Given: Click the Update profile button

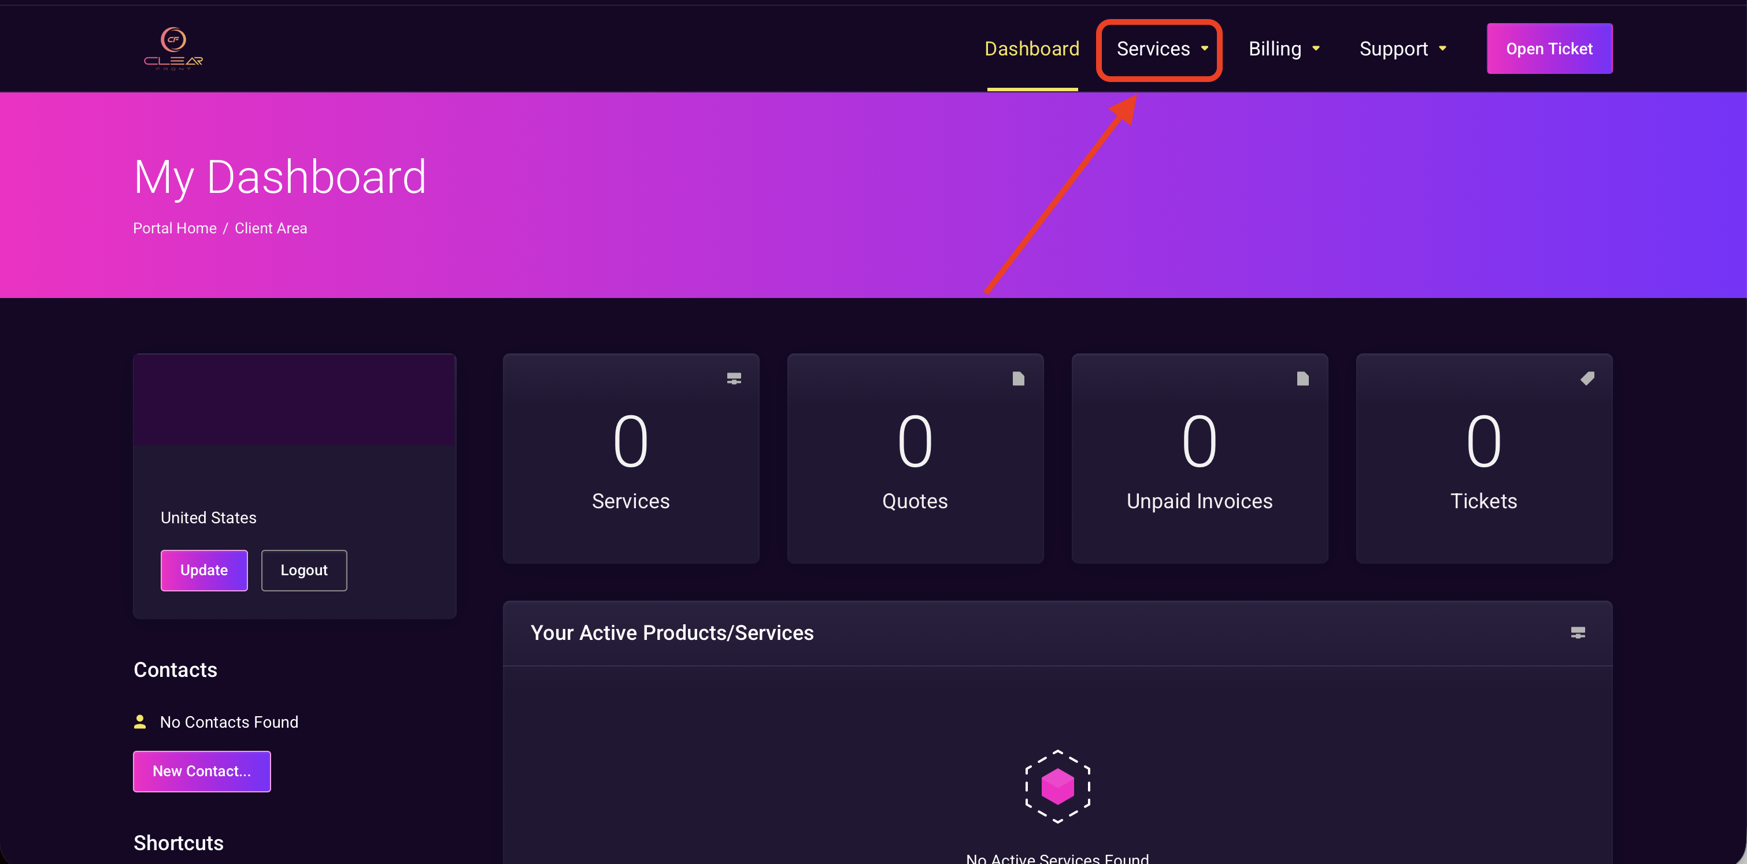Looking at the screenshot, I should point(203,570).
